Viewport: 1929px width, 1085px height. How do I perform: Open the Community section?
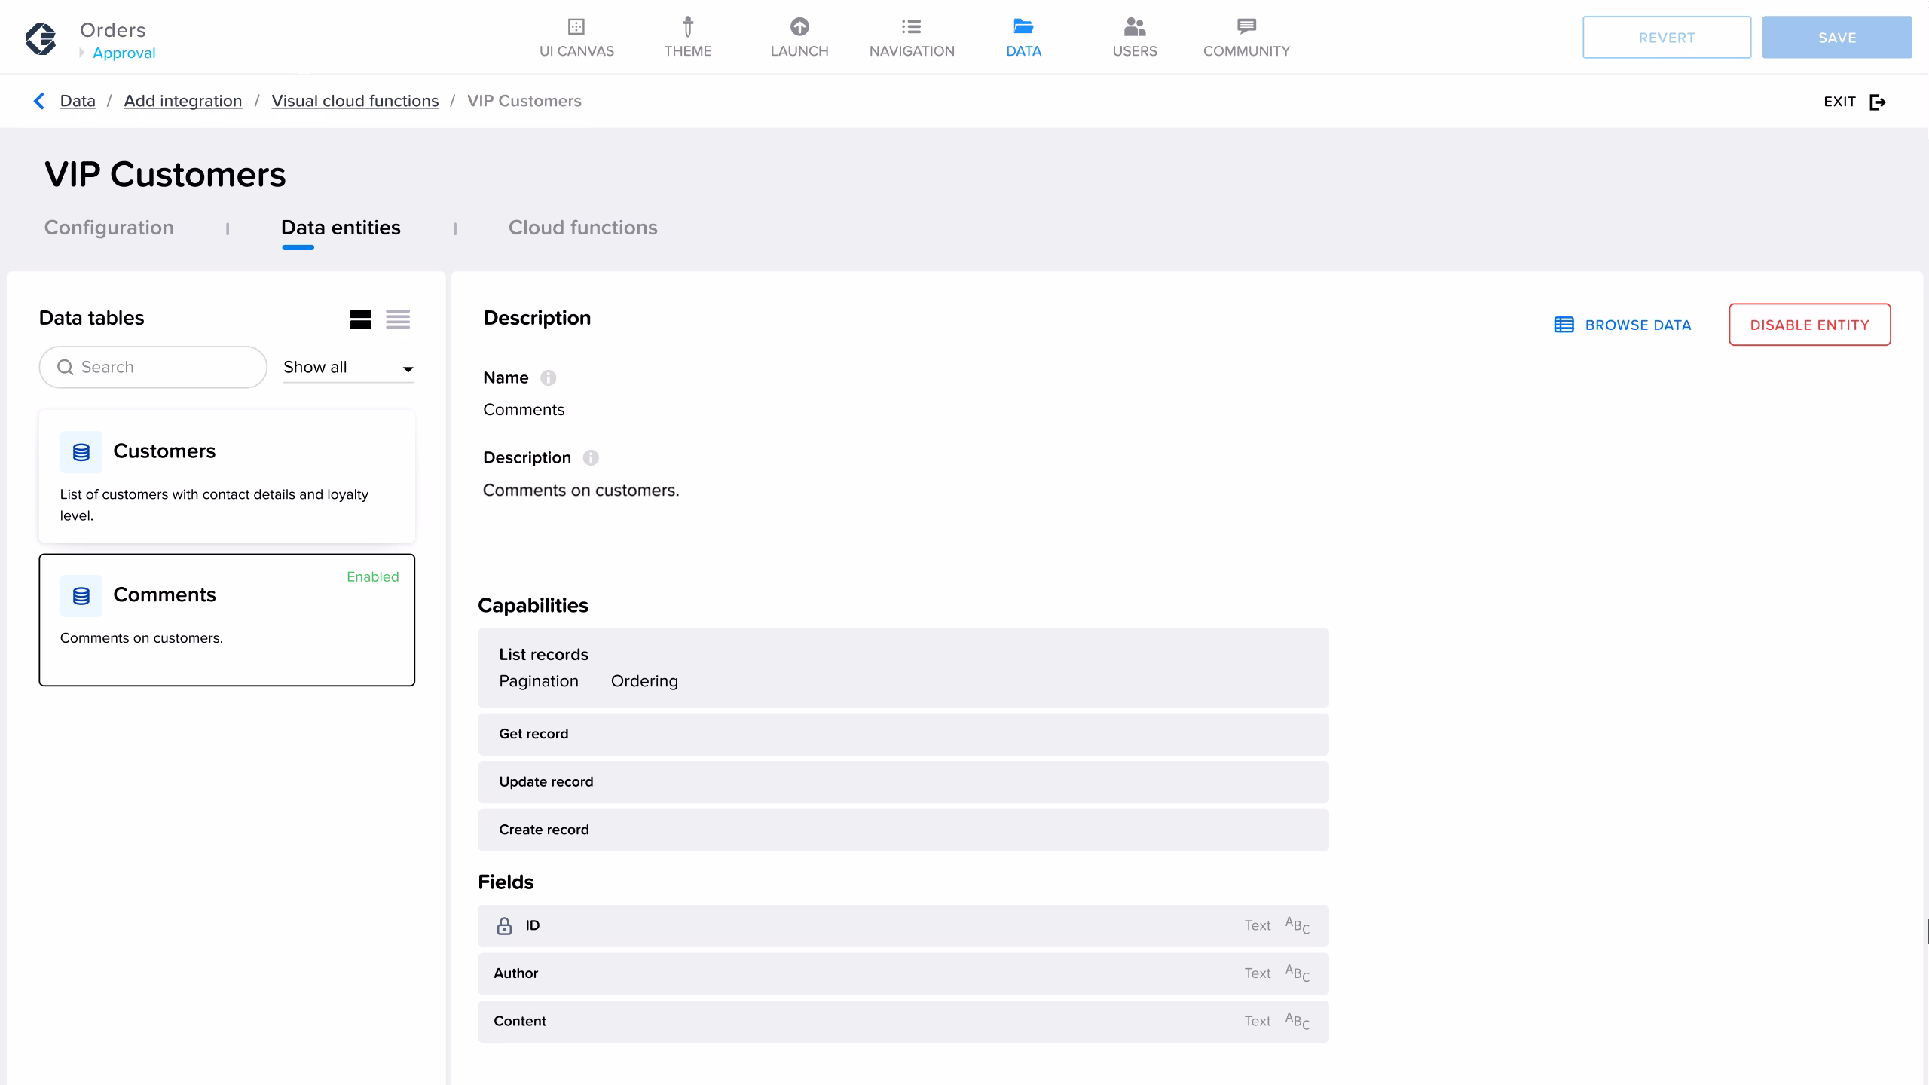pyautogui.click(x=1246, y=38)
